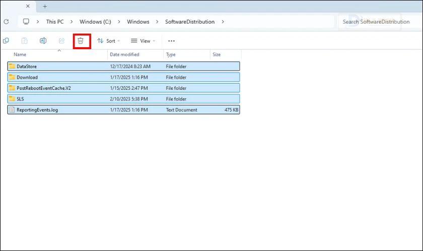The image size is (423, 251).
Task: Open the Sort dropdown
Action: (x=109, y=41)
